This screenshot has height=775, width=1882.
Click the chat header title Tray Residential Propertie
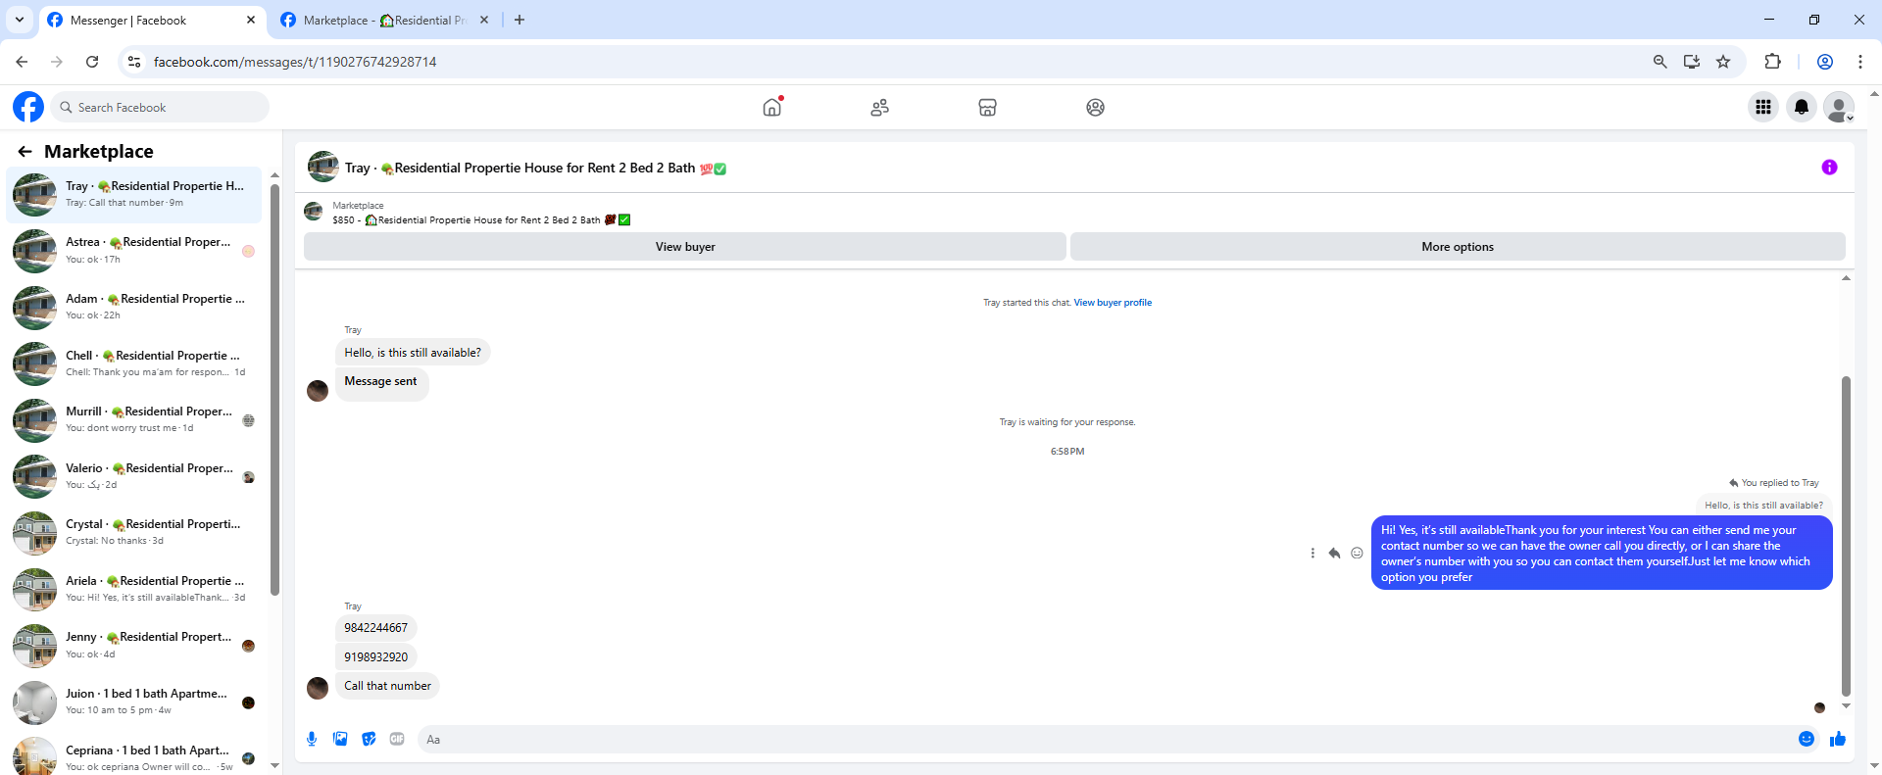coord(535,169)
